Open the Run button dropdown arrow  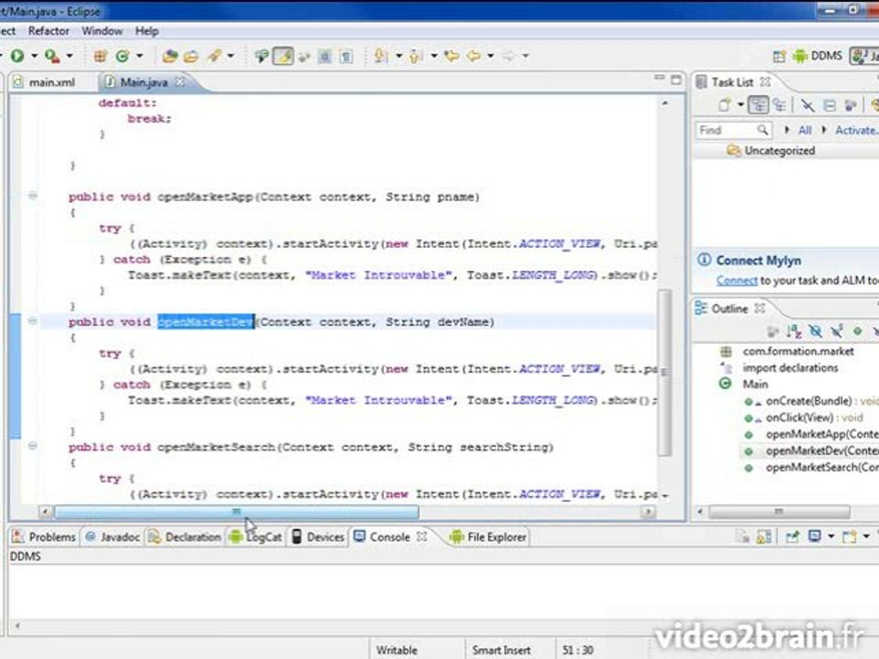34,56
